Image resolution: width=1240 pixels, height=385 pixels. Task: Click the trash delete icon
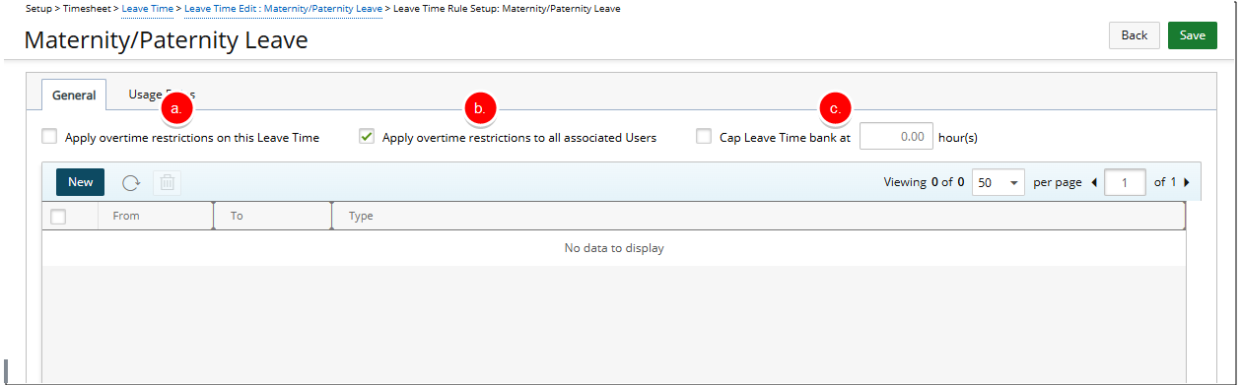point(168,182)
